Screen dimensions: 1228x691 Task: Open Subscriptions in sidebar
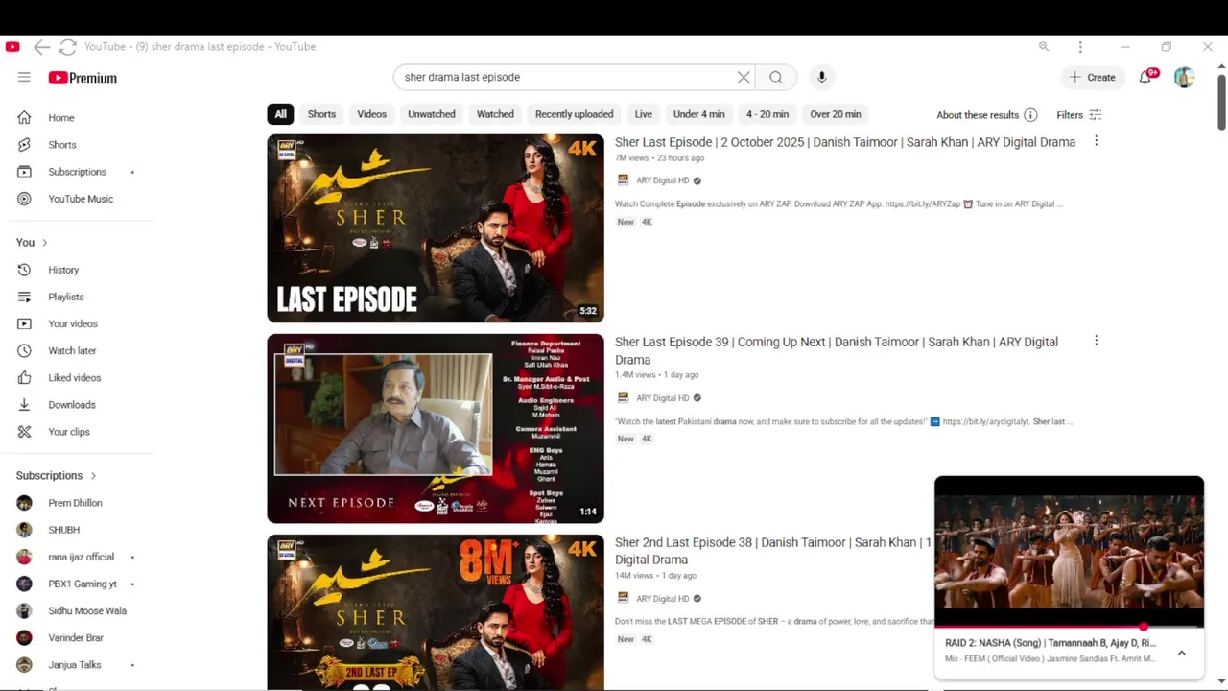point(77,172)
